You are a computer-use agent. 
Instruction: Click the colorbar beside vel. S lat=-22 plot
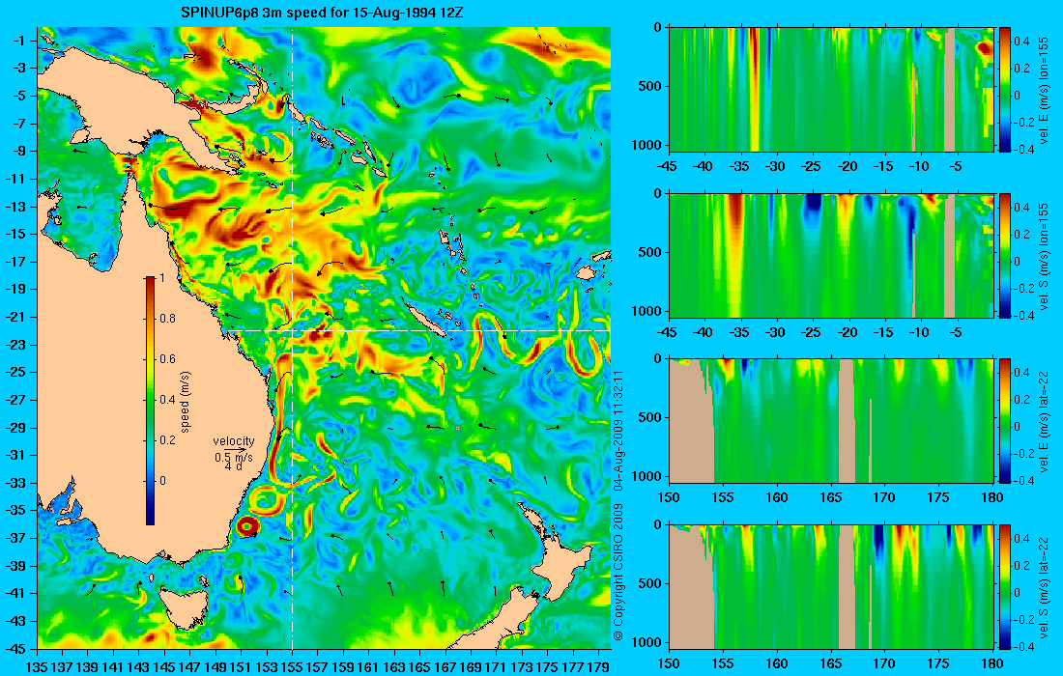(1005, 586)
